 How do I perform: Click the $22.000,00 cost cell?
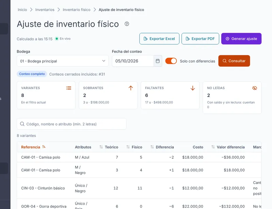pyautogui.click(x=192, y=206)
